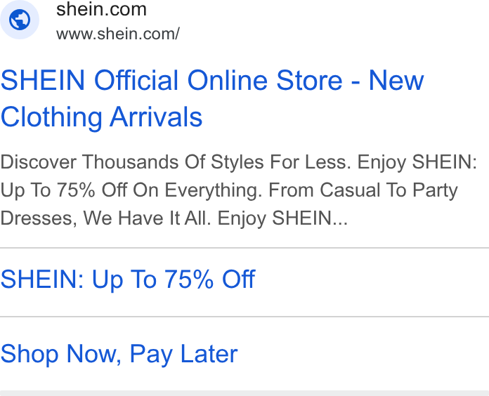
Task: Click the gray bar below the sitelinks
Action: point(244,393)
